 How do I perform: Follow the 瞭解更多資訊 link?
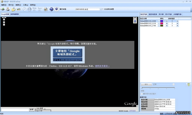click(102, 66)
